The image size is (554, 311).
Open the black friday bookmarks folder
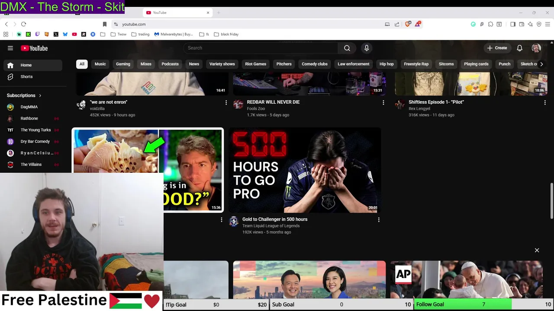click(226, 34)
